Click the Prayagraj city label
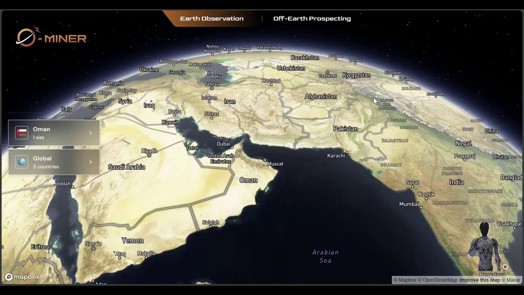The height and width of the screenshot is (295, 524). click(x=465, y=156)
